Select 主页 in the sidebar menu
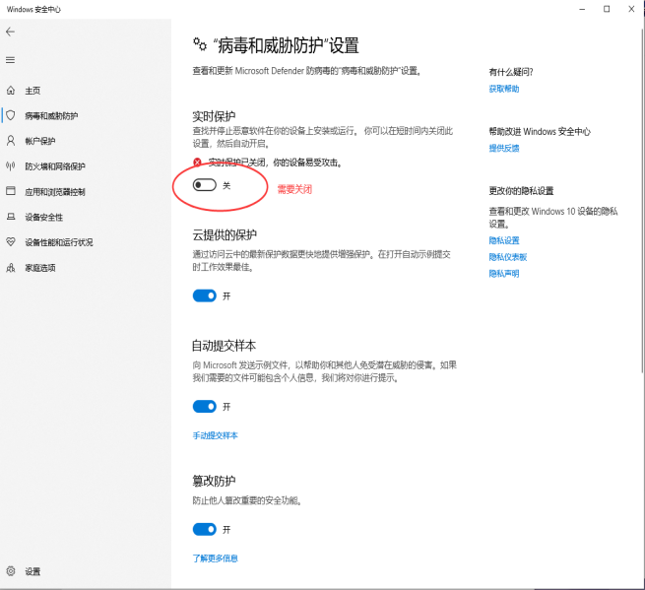Viewport: 645px width, 590px height. tap(32, 91)
